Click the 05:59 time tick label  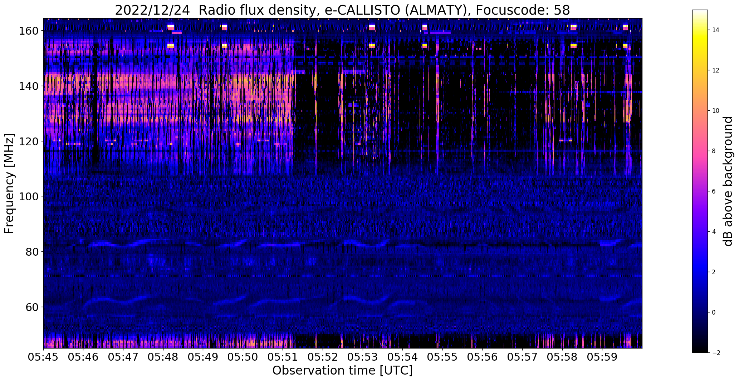click(x=602, y=357)
